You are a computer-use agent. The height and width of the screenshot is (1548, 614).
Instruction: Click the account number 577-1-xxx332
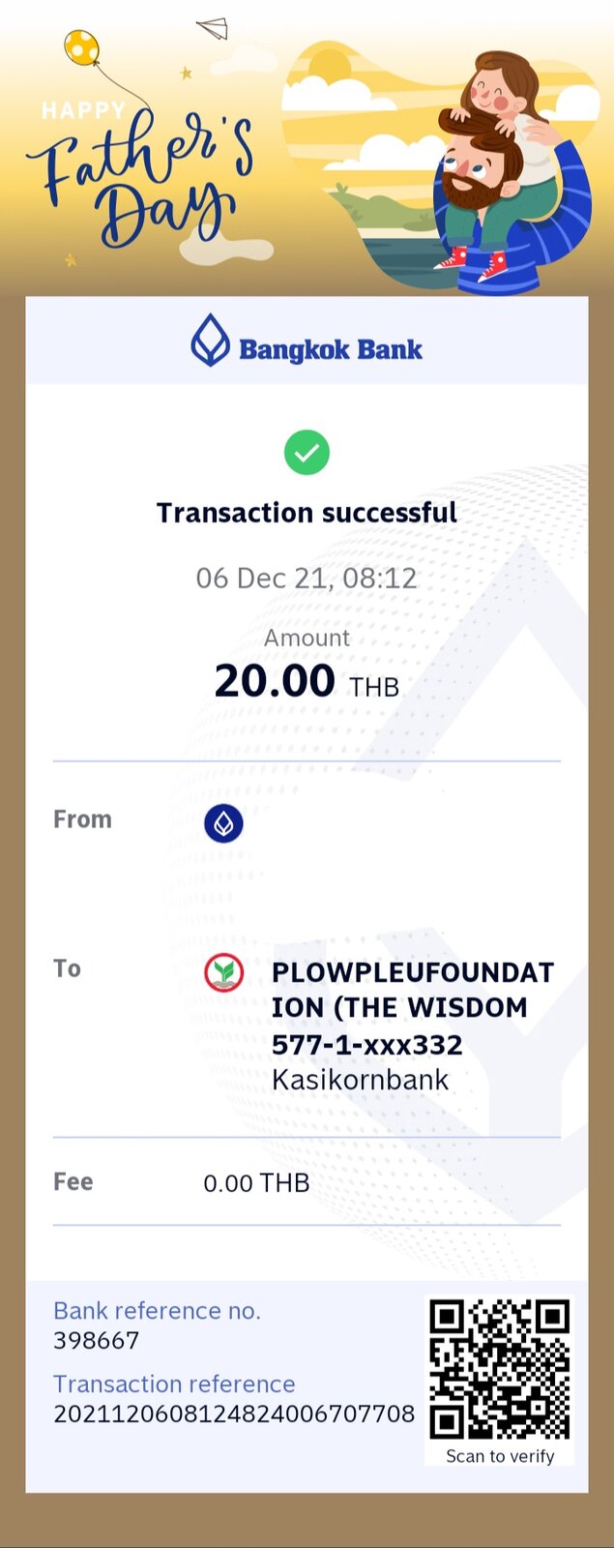(x=366, y=1045)
